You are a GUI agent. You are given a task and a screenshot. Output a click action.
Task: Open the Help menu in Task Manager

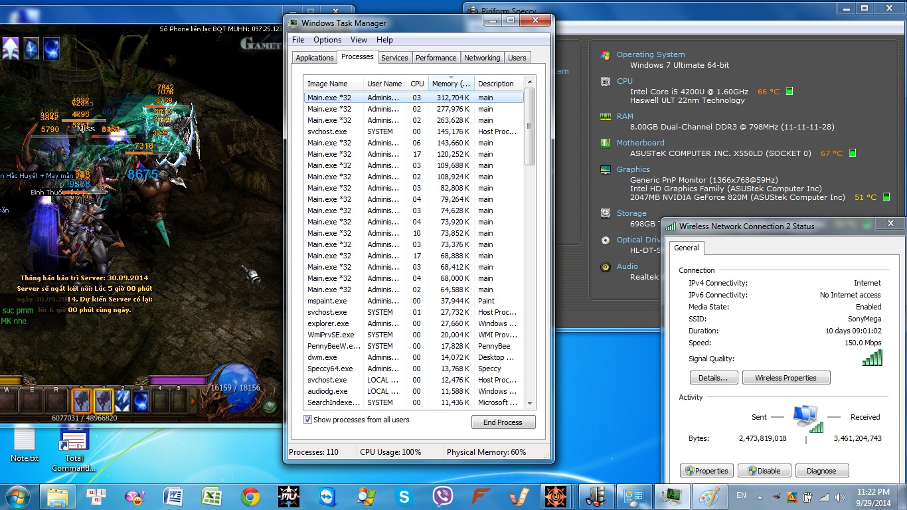384,40
